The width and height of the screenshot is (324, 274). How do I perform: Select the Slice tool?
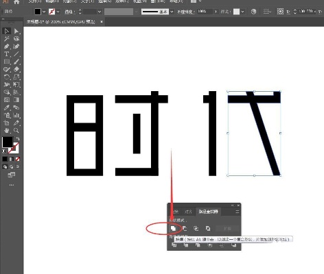16,123
